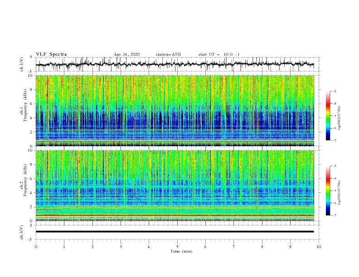Image resolution: width=359 pixels, height=277 pixels.
Task: Click the 'ch.3(V)' axis label
Action: tap(22, 232)
